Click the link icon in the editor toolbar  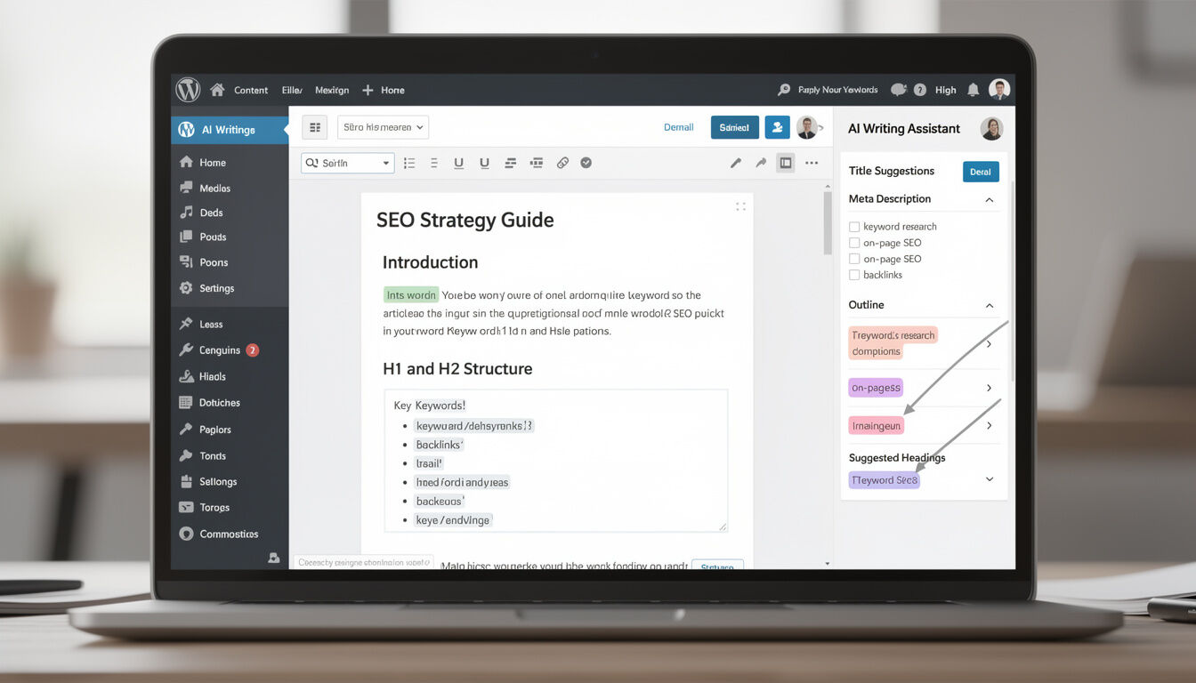562,163
